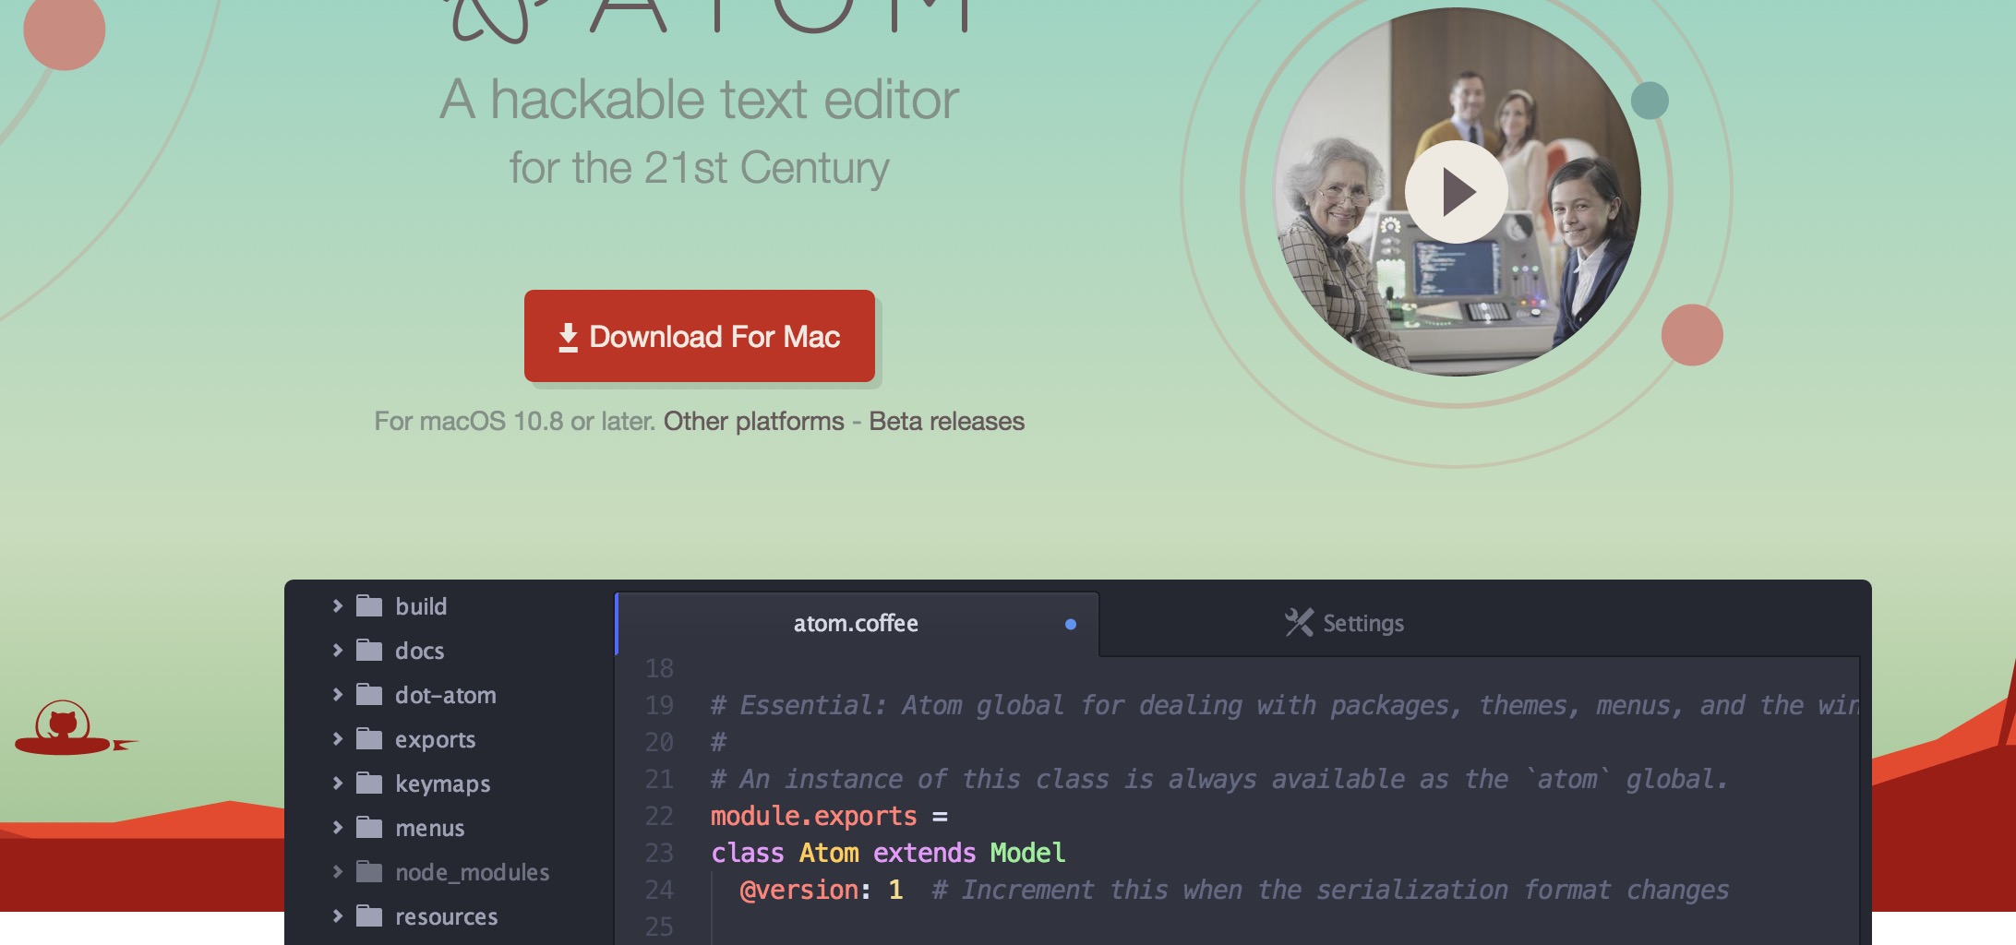
Task: Select the node_modules folder name
Action: tap(472, 872)
